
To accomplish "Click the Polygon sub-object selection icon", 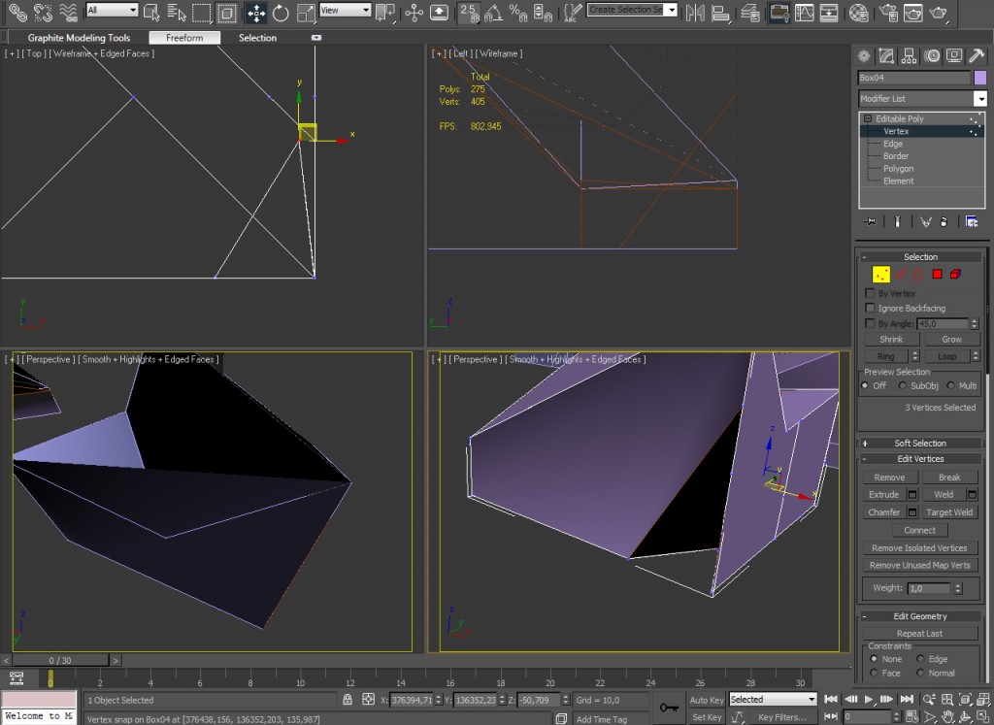I will tap(937, 274).
